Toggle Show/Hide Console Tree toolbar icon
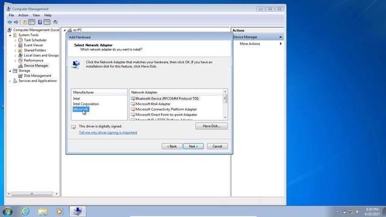Image resolution: width=386 pixels, height=217 pixels. click(32, 22)
